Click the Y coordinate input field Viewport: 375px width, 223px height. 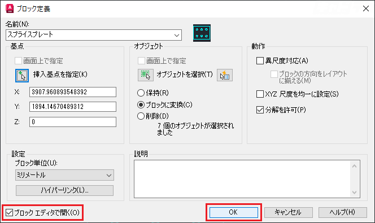click(73, 107)
